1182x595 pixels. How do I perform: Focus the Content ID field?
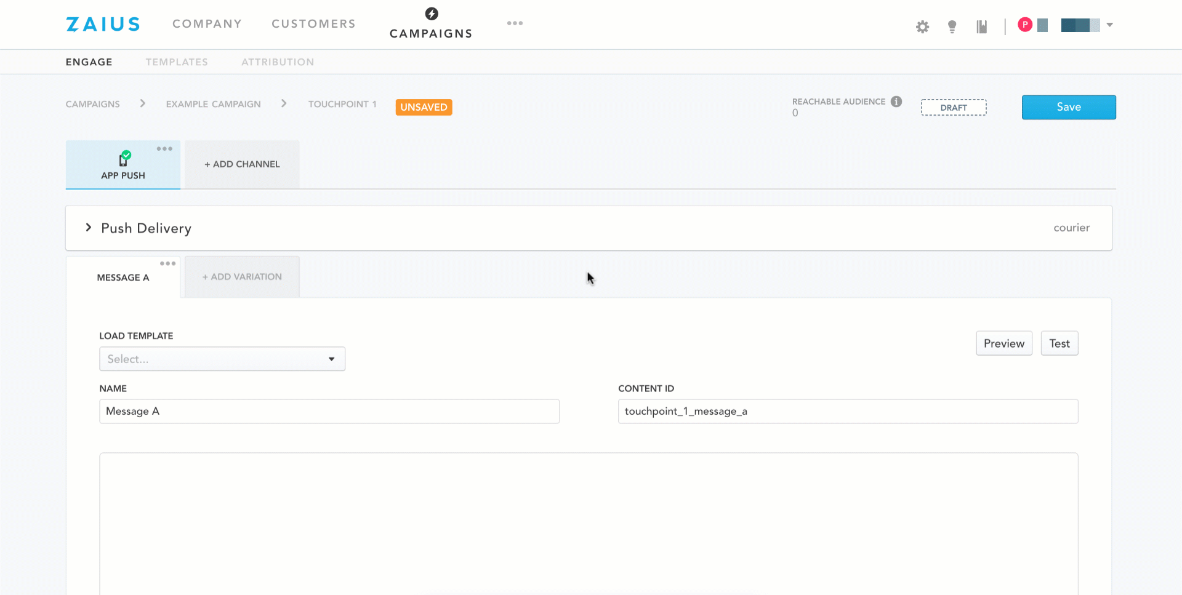(848, 412)
